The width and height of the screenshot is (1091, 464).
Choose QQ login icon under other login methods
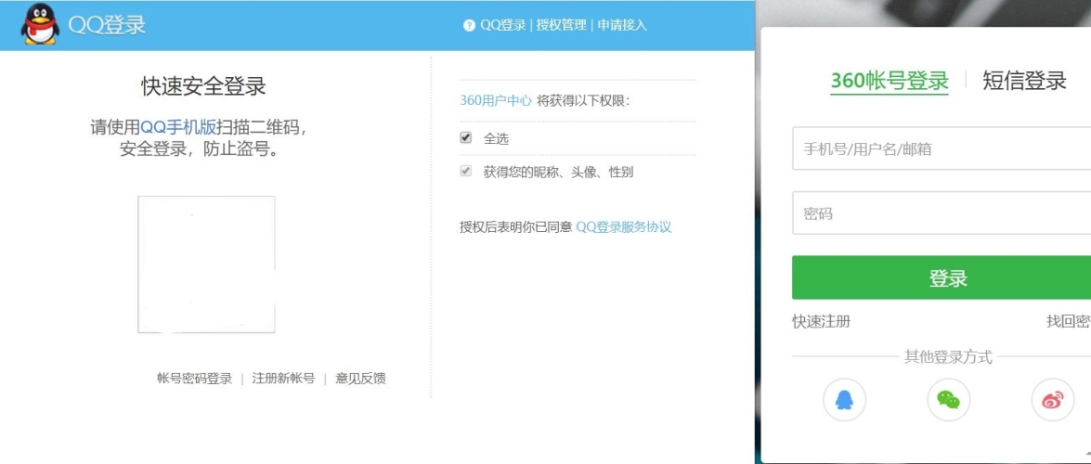point(843,399)
